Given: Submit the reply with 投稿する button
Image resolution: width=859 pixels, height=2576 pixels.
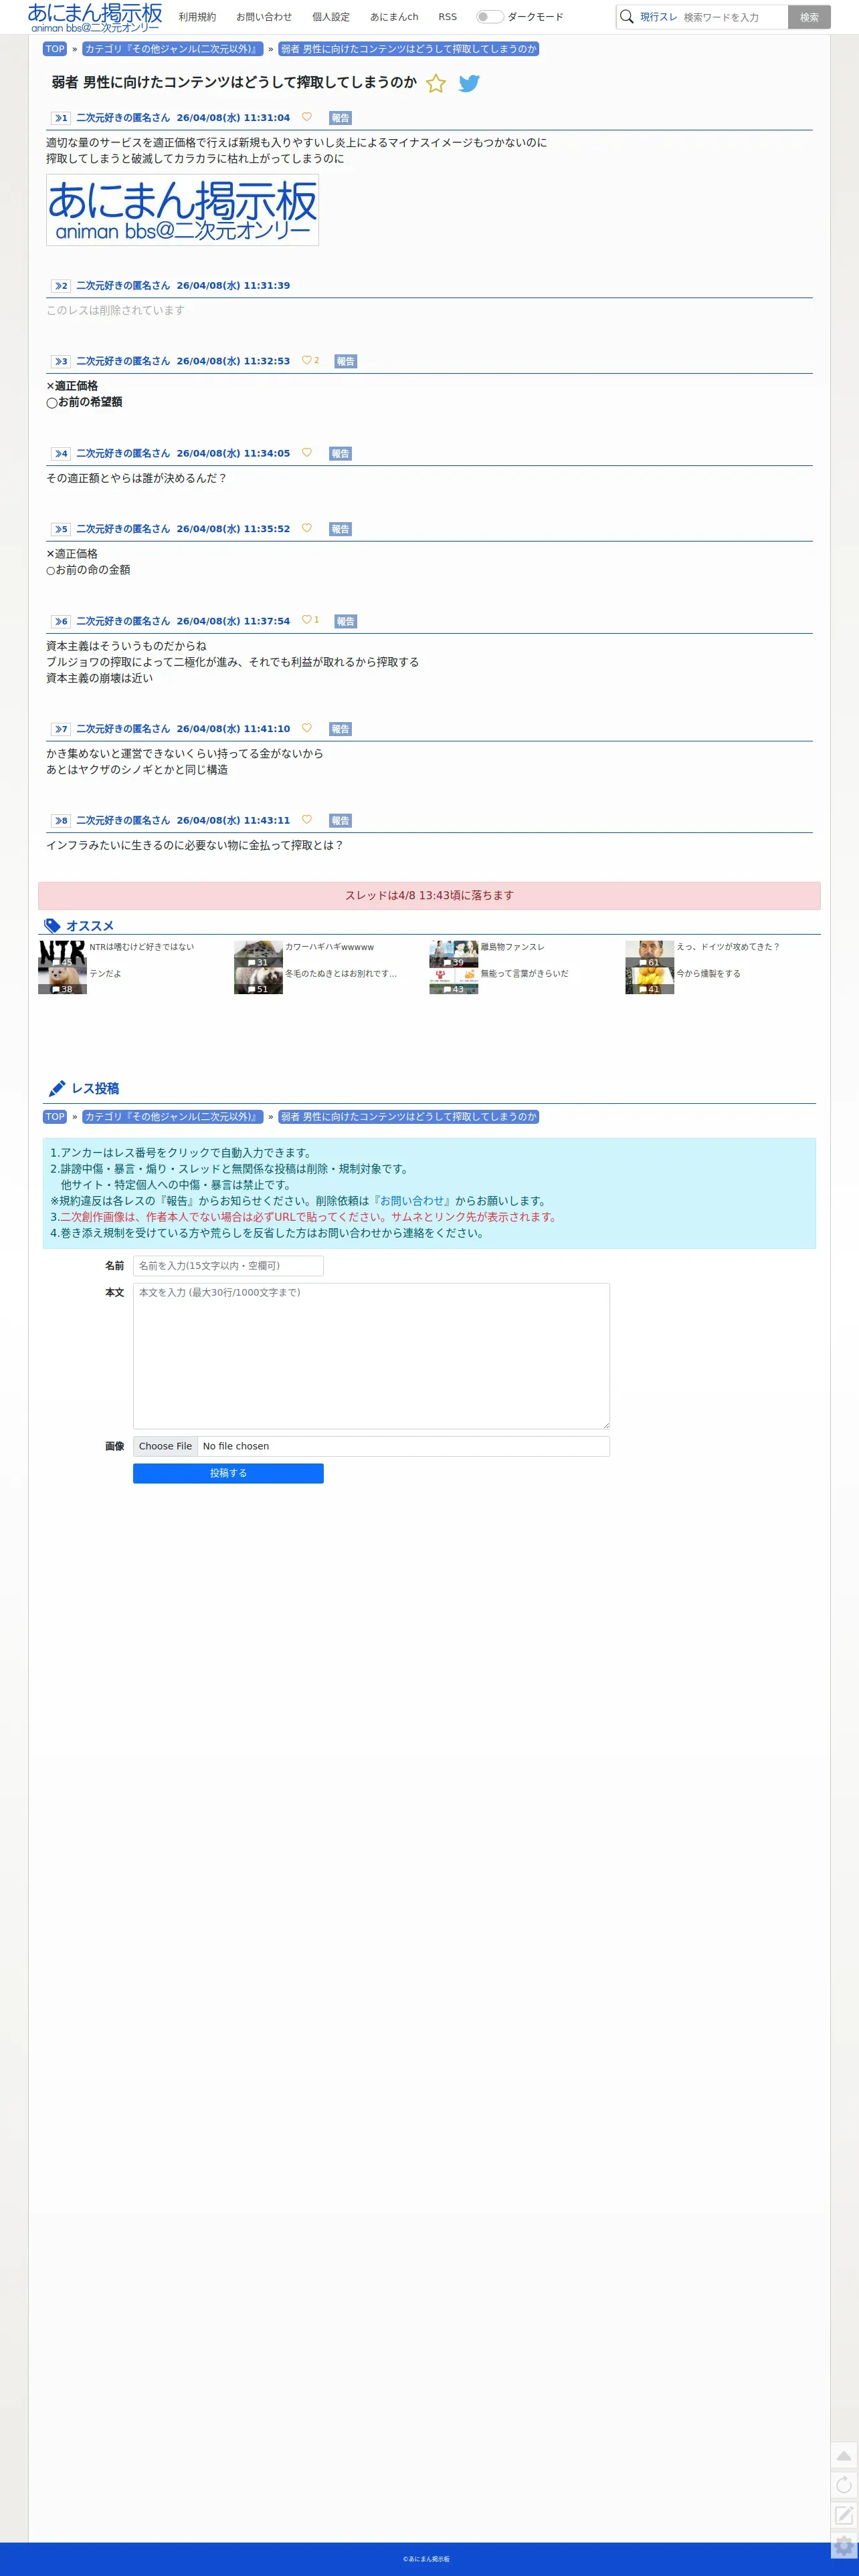Looking at the screenshot, I should point(228,1473).
